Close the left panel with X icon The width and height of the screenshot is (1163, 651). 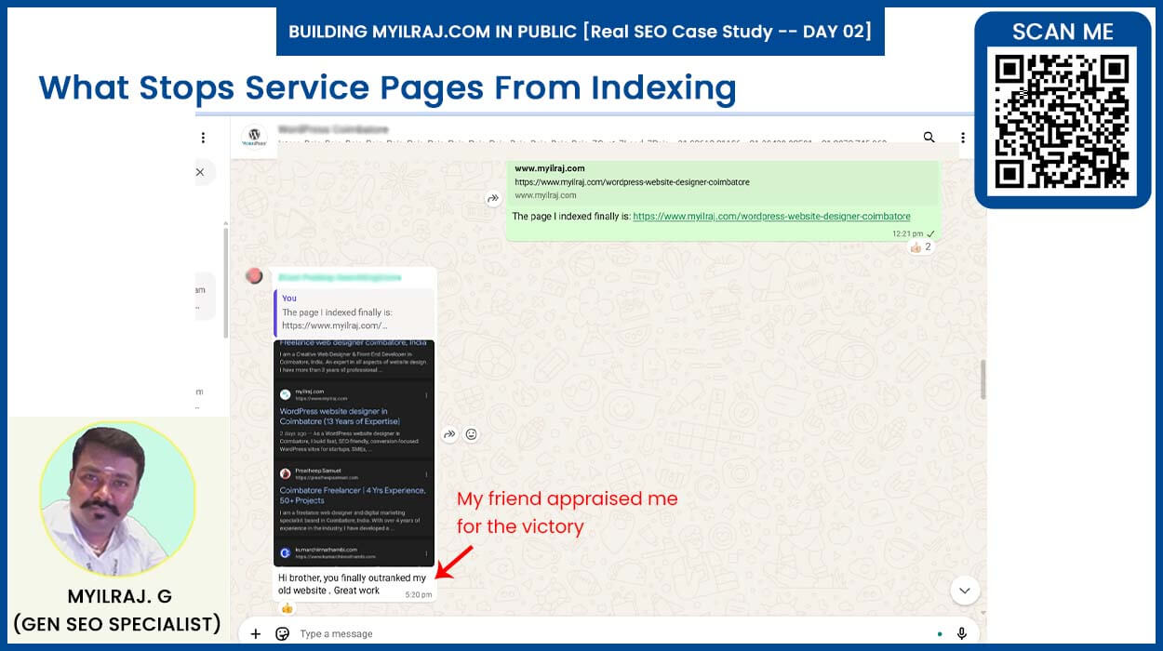[x=200, y=172]
